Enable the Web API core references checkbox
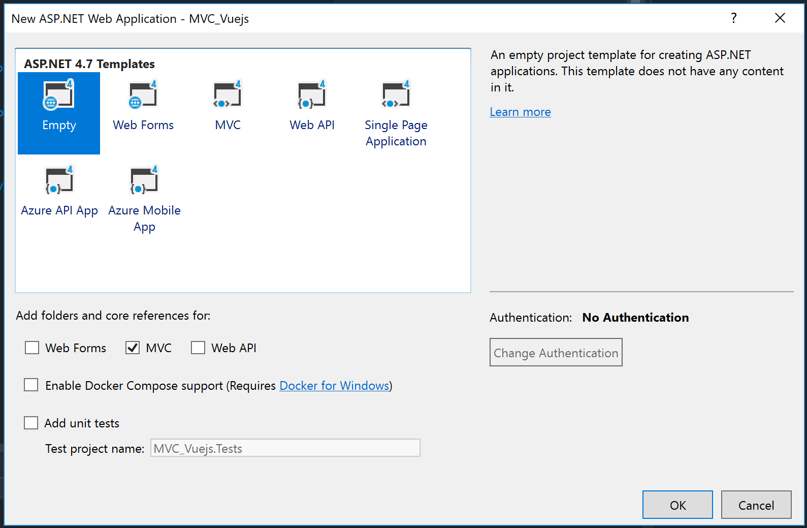807x528 pixels. click(x=198, y=348)
